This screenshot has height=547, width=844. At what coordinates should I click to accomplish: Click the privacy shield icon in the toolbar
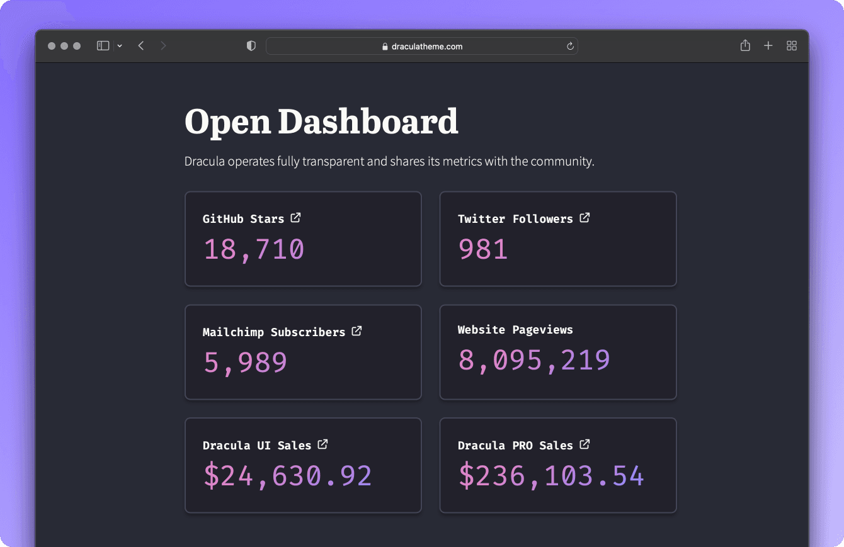point(251,45)
